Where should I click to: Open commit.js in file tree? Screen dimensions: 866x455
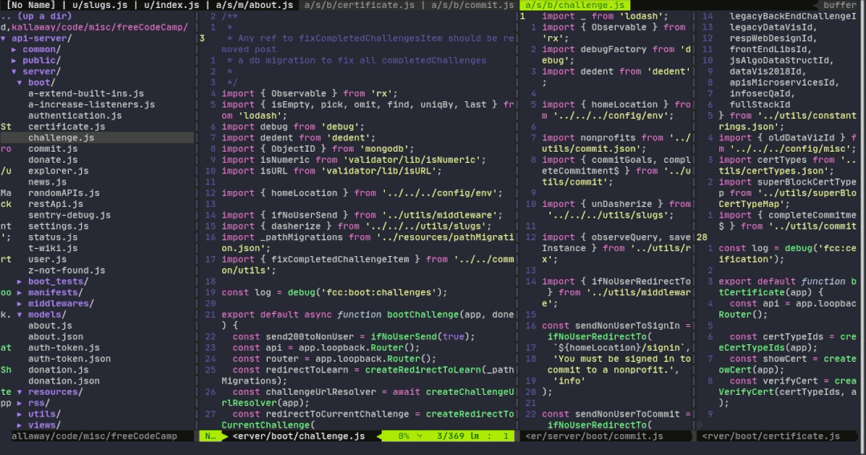(53, 148)
